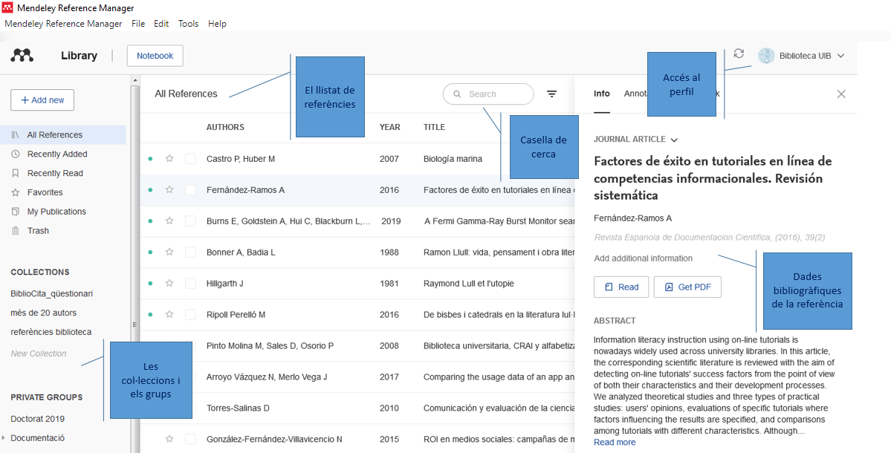Open Trash in the sidebar
Image resolution: width=891 pixels, height=453 pixels.
pyautogui.click(x=38, y=231)
